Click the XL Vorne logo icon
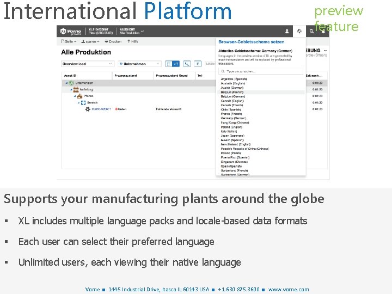The width and height of the screenshot is (392, 294). click(x=63, y=31)
